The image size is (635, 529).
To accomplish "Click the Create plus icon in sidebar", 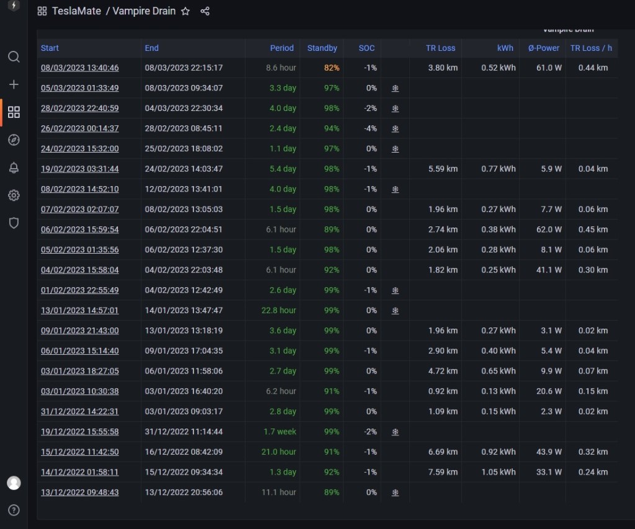I will 14,84.
